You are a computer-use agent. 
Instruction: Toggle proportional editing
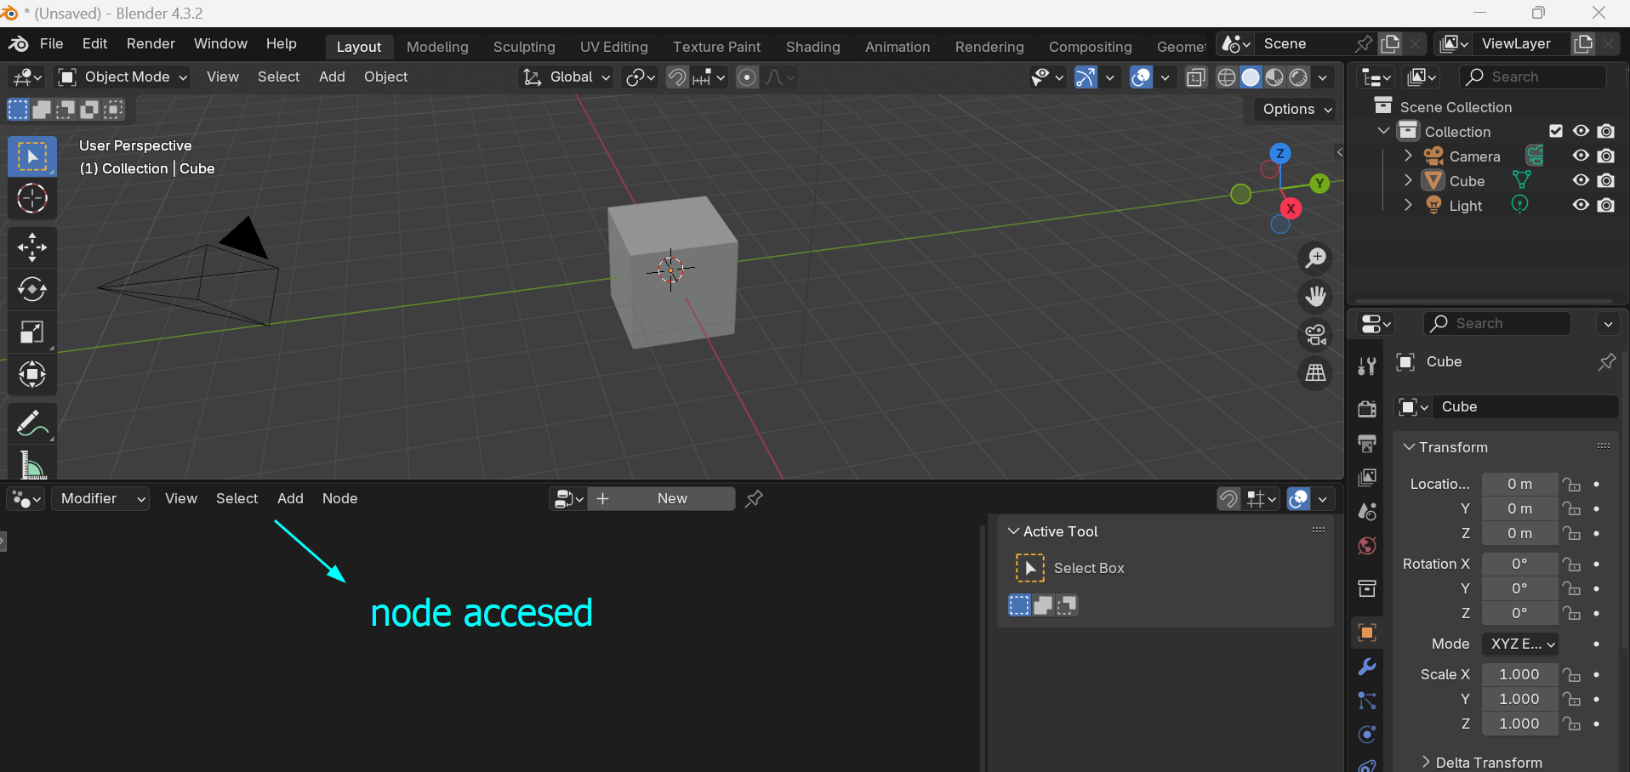tap(747, 77)
